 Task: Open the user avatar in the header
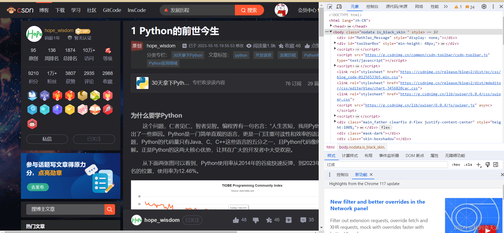[281, 10]
